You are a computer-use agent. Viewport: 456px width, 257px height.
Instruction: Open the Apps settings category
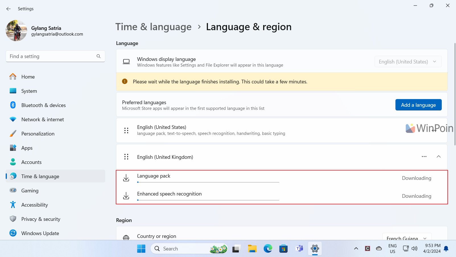click(55, 148)
